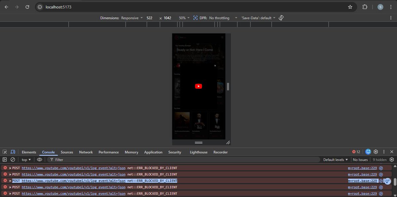Play the YouTube video in the modal
397x197 pixels.
198,86
